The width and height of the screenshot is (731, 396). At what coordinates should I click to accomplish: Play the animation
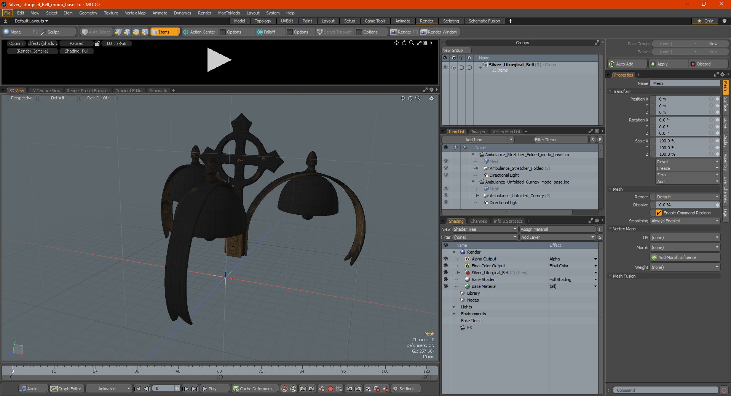pyautogui.click(x=214, y=389)
